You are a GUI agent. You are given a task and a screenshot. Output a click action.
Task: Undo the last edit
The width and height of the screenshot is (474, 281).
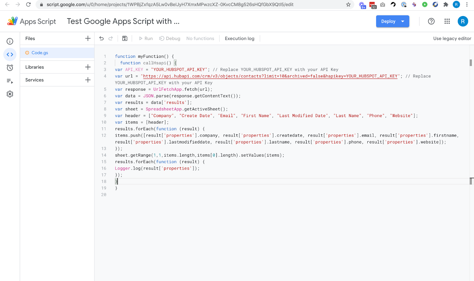[102, 38]
